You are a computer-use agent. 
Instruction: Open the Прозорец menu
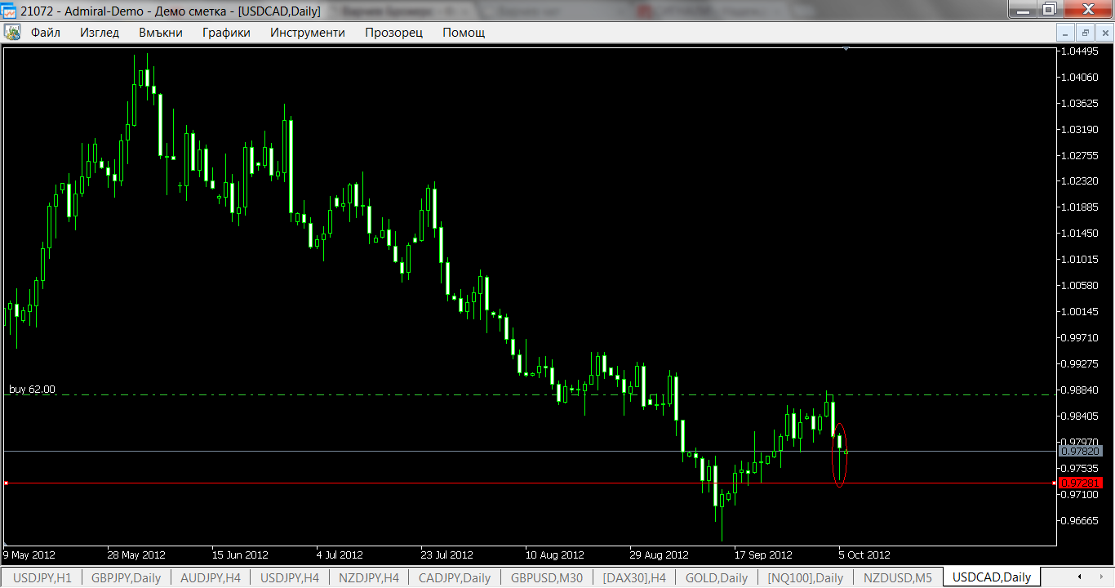(394, 33)
